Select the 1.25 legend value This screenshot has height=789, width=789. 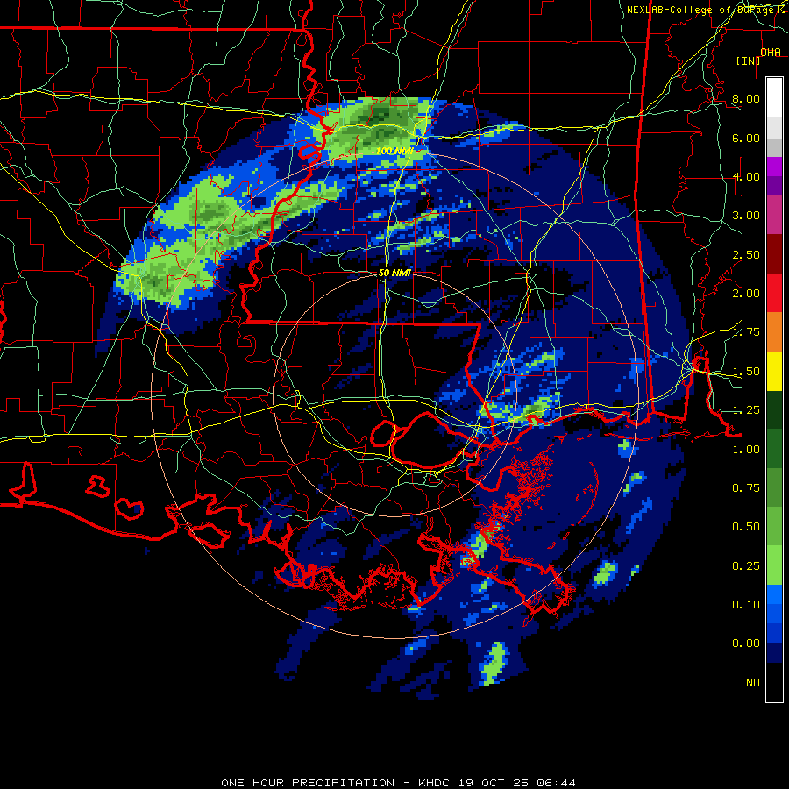tap(746, 410)
